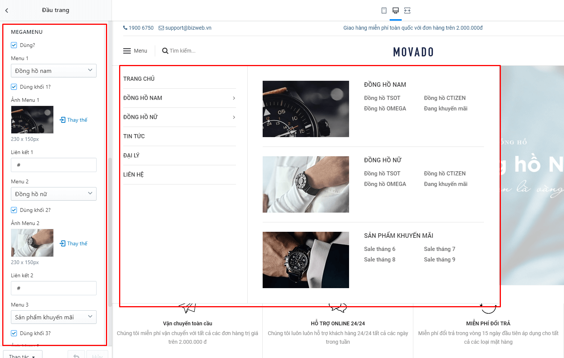Select ĐỒNG HỒ NỮ in the side menu list
The height and width of the screenshot is (358, 564).
pos(141,117)
